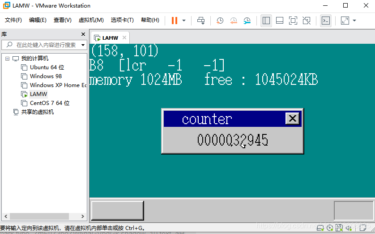The height and width of the screenshot is (234, 375).
Task: Open the 查看(V) menu
Action: tap(62, 20)
